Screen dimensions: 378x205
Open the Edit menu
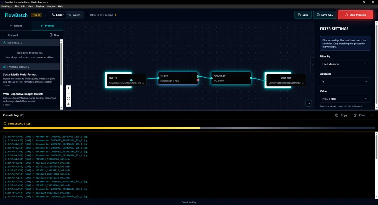coord(23,6)
